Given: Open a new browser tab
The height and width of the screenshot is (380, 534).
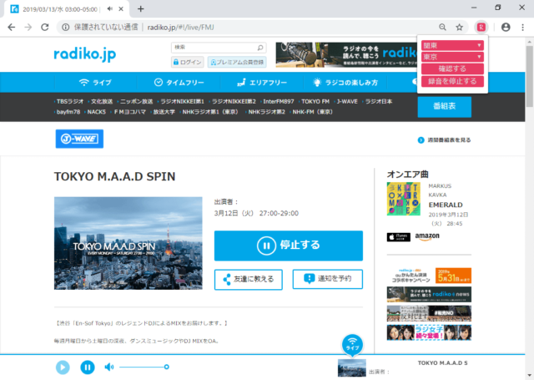Looking at the screenshot, I should coord(141,9).
